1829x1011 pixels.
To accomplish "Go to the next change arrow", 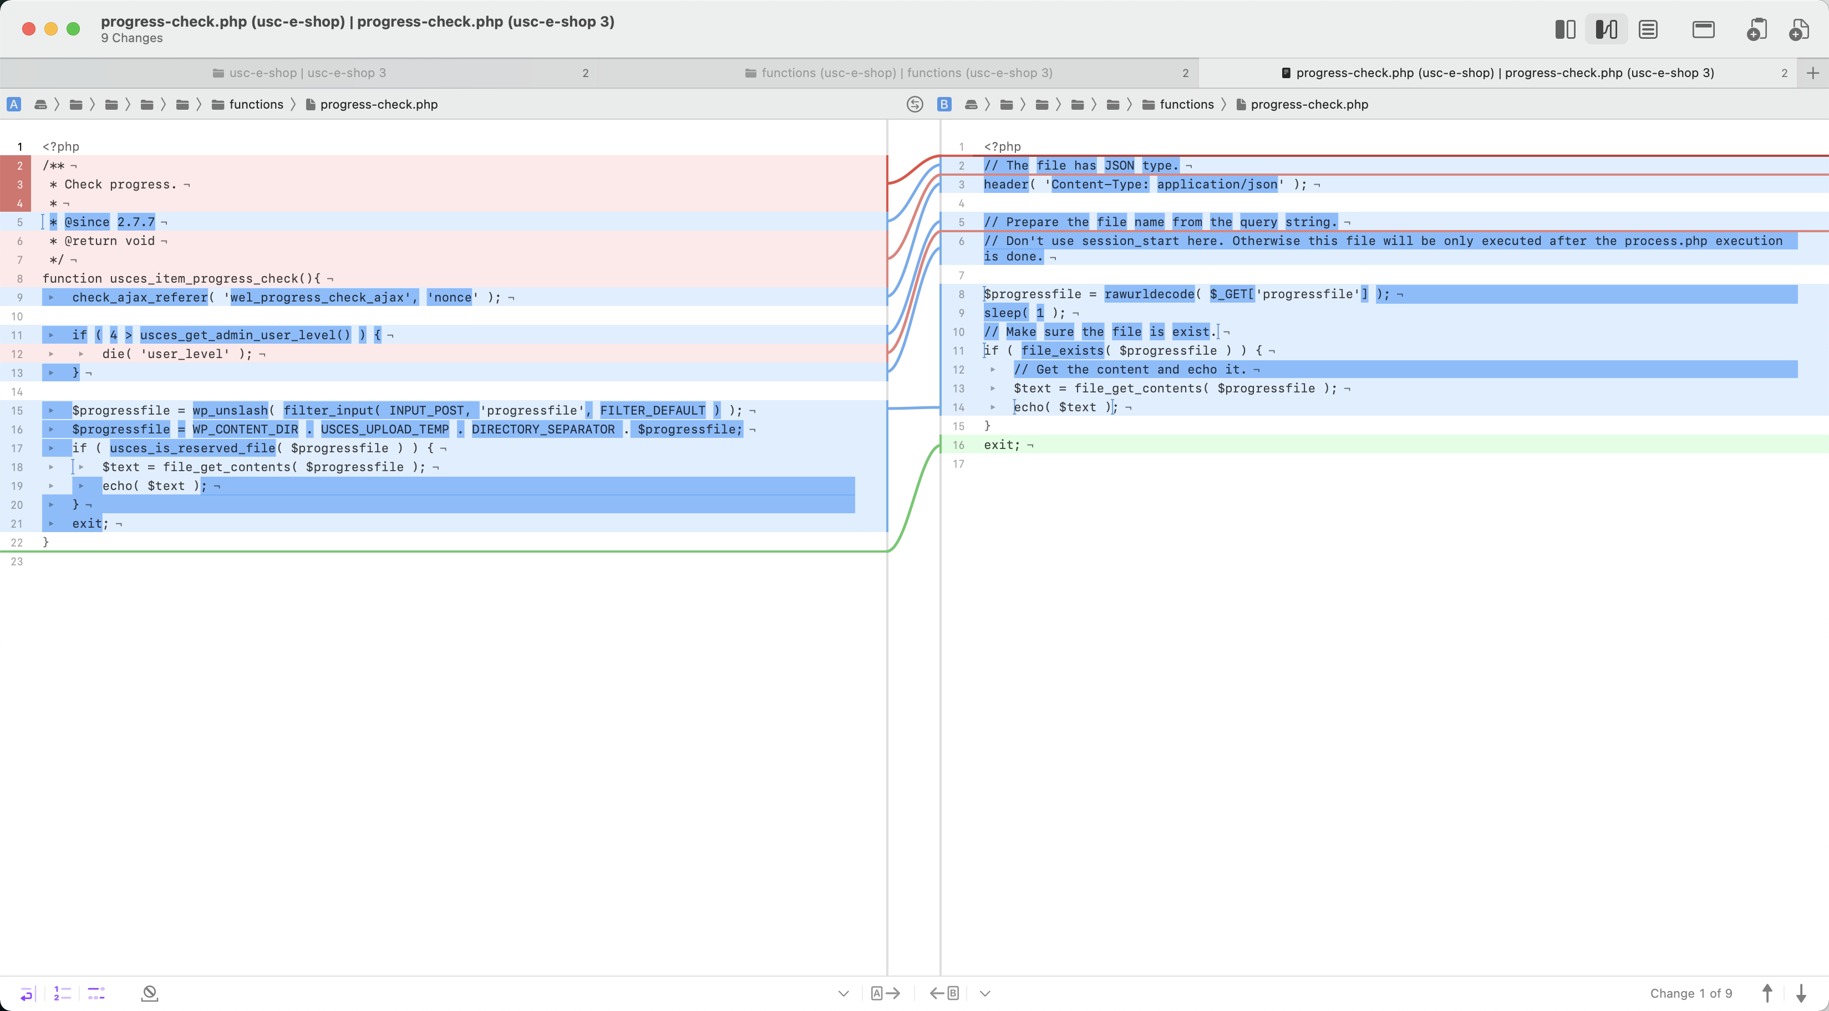I will tap(1801, 993).
